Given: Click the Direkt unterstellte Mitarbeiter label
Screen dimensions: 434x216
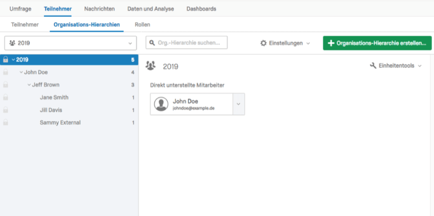Looking at the screenshot, I should 187,85.
